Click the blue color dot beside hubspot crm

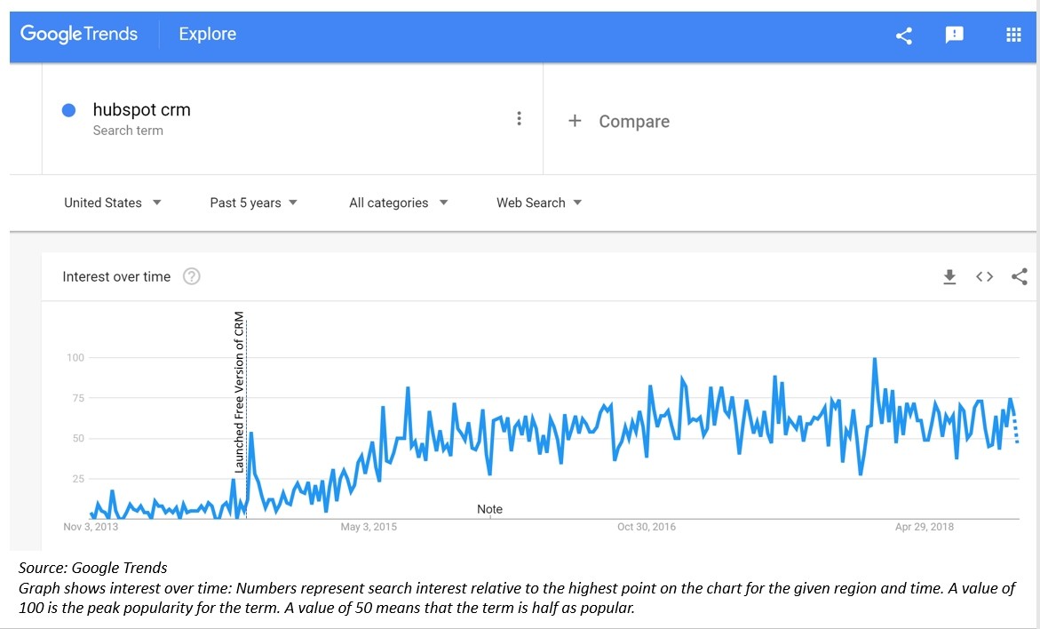(x=68, y=111)
